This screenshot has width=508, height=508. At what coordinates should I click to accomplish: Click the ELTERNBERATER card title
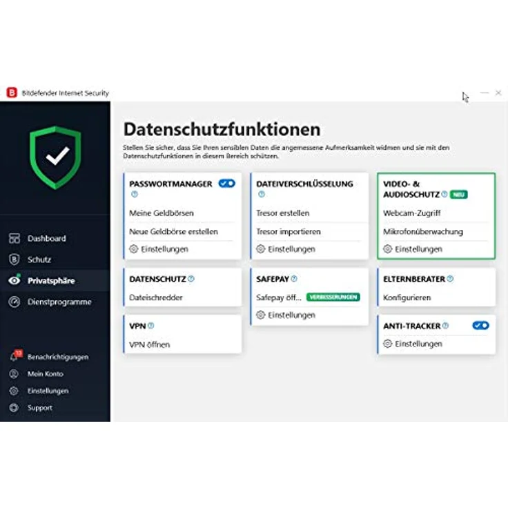[414, 279]
